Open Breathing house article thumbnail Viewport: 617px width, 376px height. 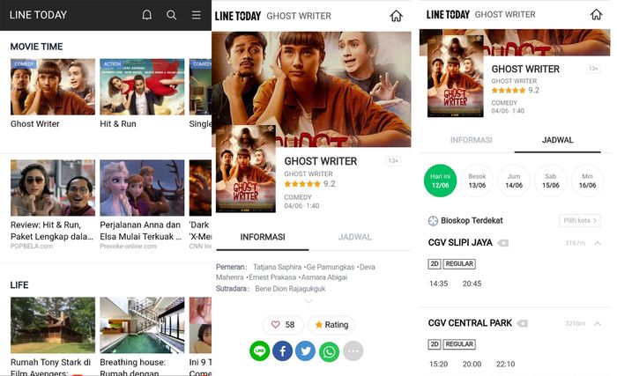pyautogui.click(x=142, y=325)
